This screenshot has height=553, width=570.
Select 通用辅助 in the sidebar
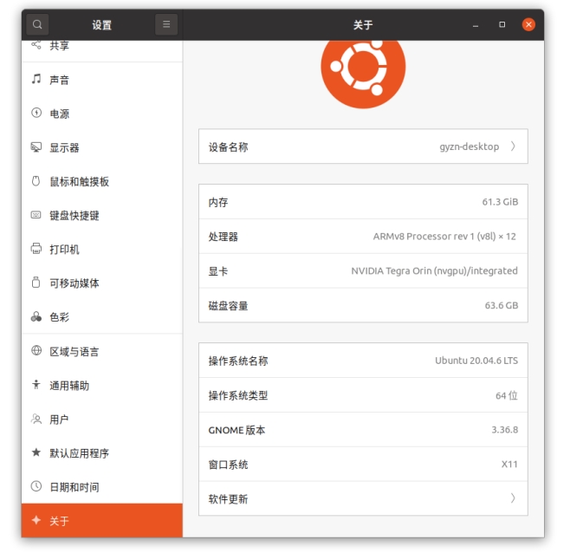coord(102,386)
